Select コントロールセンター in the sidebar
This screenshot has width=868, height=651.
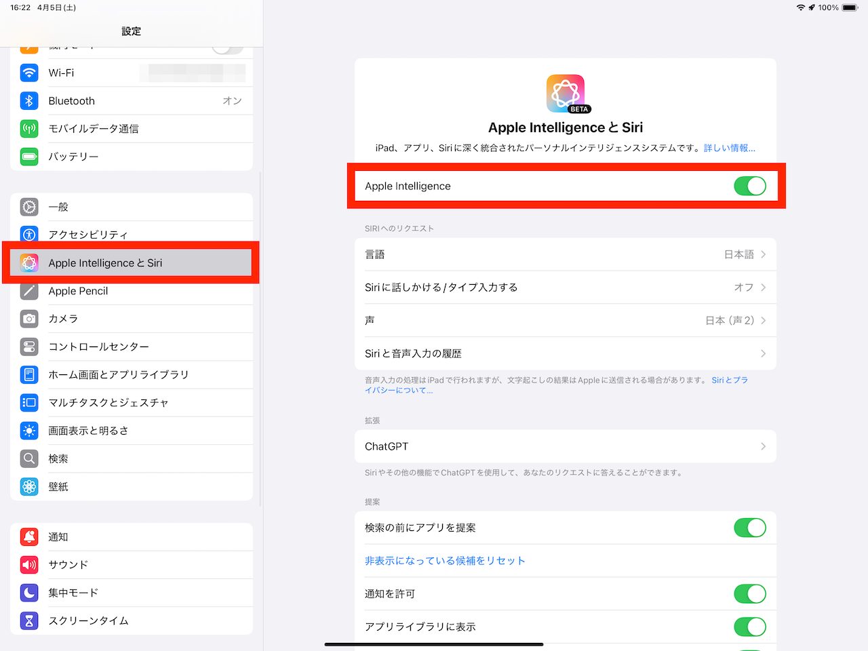(132, 347)
